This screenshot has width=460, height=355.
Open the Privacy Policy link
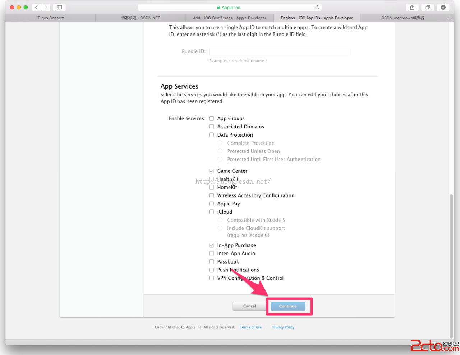click(283, 327)
